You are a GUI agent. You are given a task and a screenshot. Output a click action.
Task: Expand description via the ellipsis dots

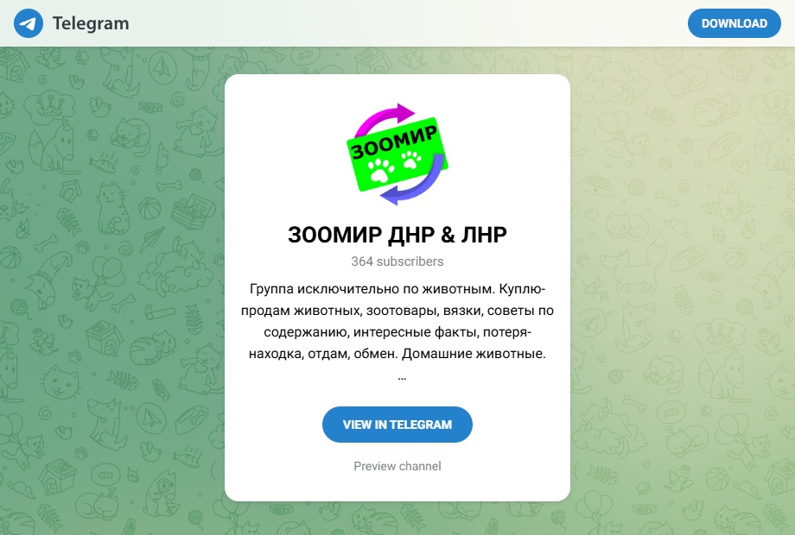pyautogui.click(x=402, y=378)
